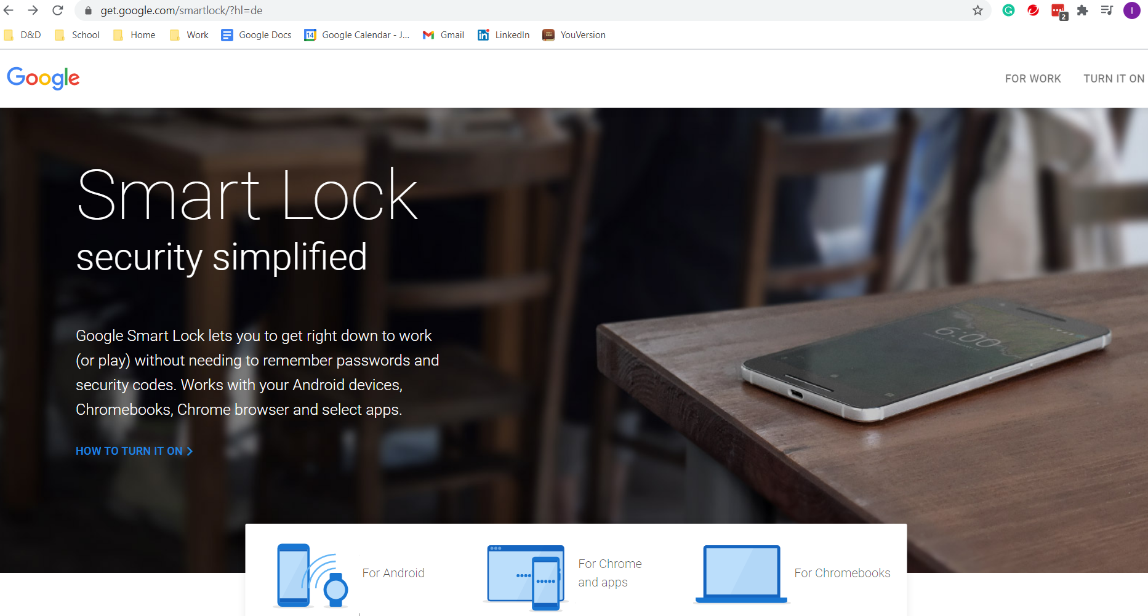Bookmark this page with the star icon
The height and width of the screenshot is (616, 1148).
(977, 10)
